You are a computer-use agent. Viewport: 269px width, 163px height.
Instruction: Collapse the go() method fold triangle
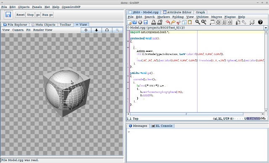[x=128, y=76]
